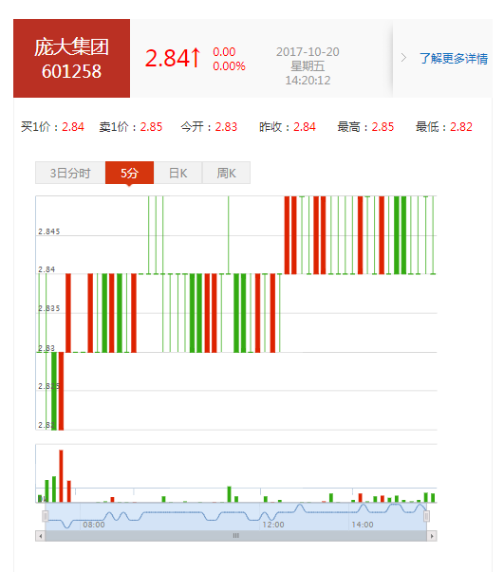
Task: Click the right range handle of the timeline zoom slider
Action: 426,516
